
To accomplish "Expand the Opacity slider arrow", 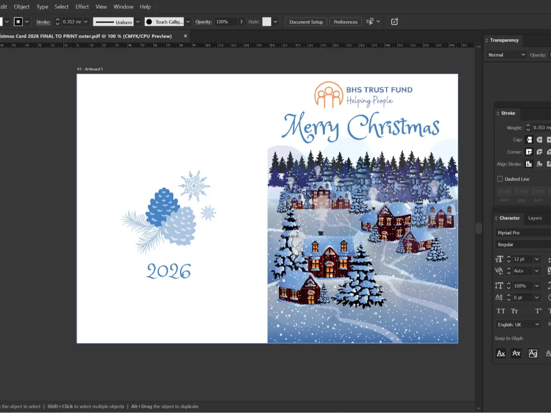I will (242, 22).
